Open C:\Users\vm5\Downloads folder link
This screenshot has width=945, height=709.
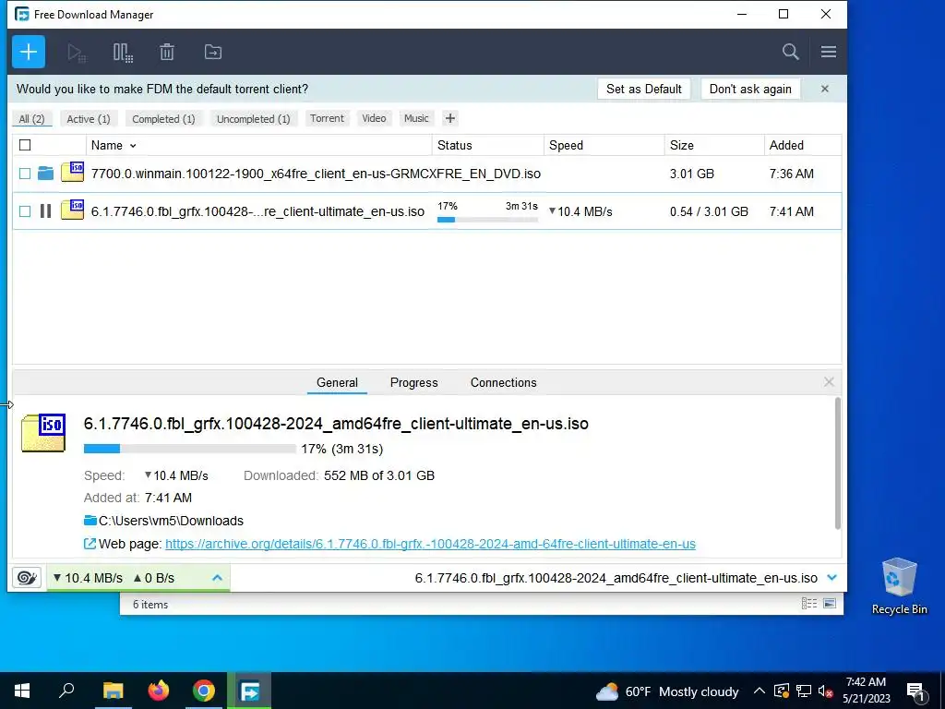[171, 521]
